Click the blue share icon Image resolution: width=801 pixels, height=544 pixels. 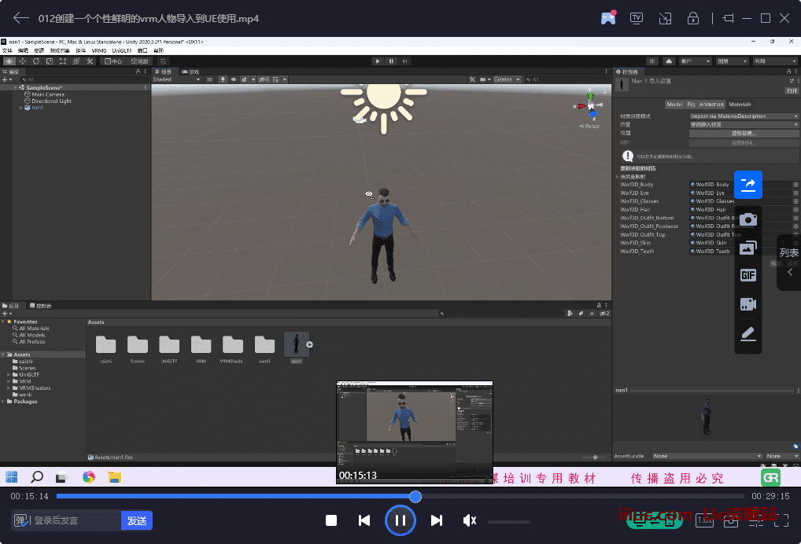click(x=747, y=184)
